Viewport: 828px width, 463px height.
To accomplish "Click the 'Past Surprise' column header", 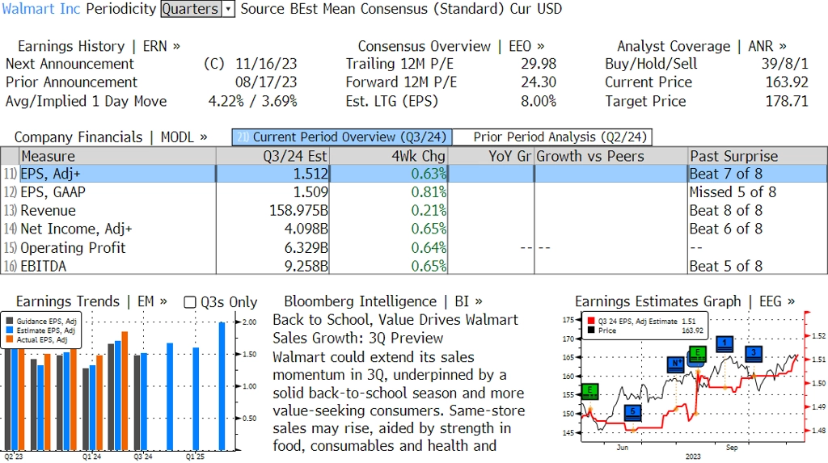I will 758,156.
